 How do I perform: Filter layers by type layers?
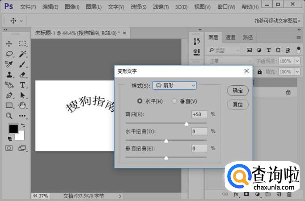(x=269, y=50)
